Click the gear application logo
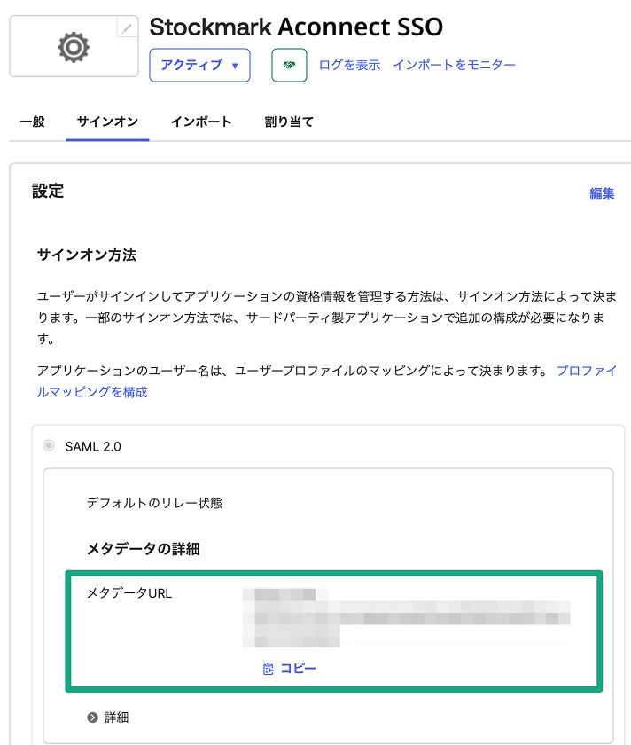 [74, 47]
